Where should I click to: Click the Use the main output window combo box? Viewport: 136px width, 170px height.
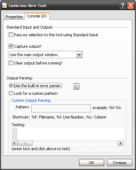[x=46, y=55]
